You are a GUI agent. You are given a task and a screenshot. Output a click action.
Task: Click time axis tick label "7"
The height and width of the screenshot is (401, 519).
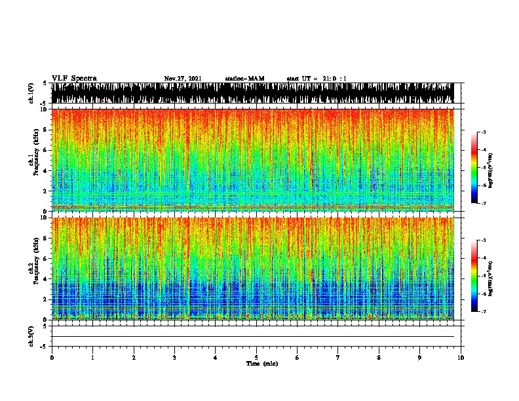coord(338,358)
